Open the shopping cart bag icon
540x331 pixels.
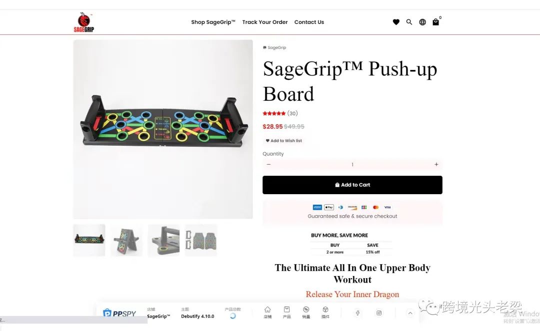point(435,22)
